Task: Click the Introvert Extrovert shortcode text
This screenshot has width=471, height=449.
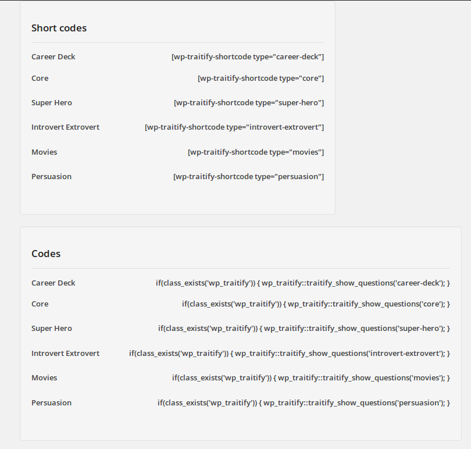Action: (234, 127)
